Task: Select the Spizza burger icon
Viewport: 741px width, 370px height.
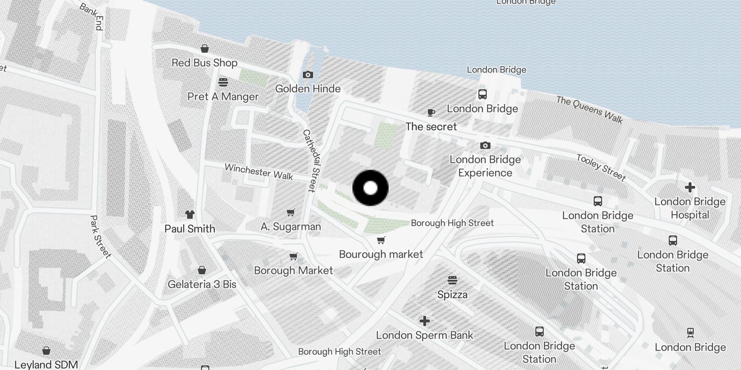Action: 452,280
